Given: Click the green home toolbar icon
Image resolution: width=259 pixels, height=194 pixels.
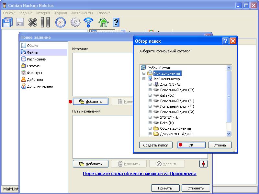Looking at the screenshot, I should [x=103, y=22].
